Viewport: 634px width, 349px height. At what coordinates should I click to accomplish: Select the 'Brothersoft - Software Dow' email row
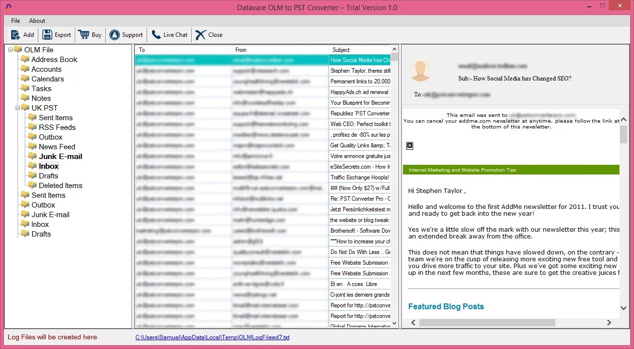(x=263, y=231)
